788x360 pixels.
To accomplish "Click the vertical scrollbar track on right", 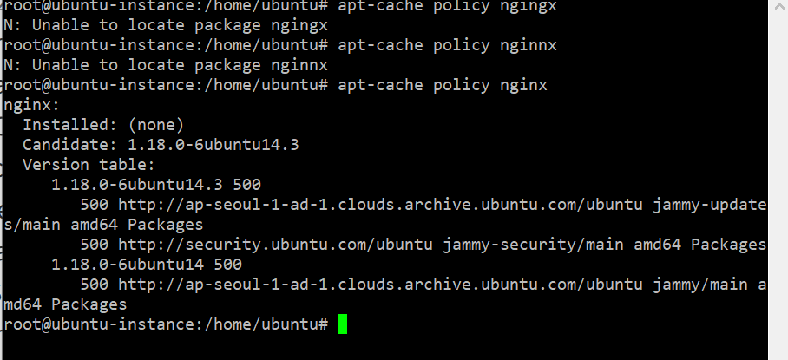I will [x=778, y=180].
